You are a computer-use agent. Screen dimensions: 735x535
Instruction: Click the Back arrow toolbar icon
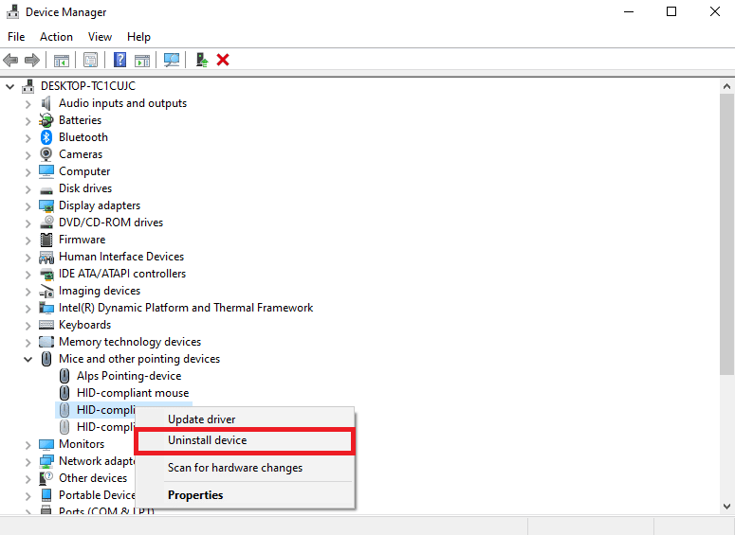pyautogui.click(x=10, y=60)
